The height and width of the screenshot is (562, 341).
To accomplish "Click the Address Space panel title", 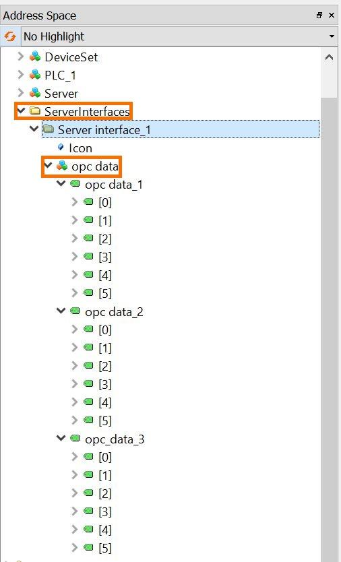I will (40, 15).
